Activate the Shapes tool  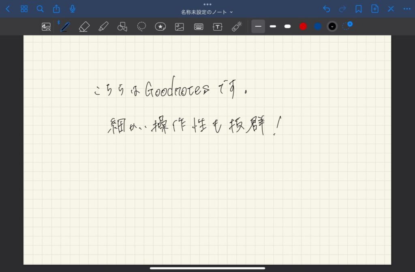coord(122,27)
